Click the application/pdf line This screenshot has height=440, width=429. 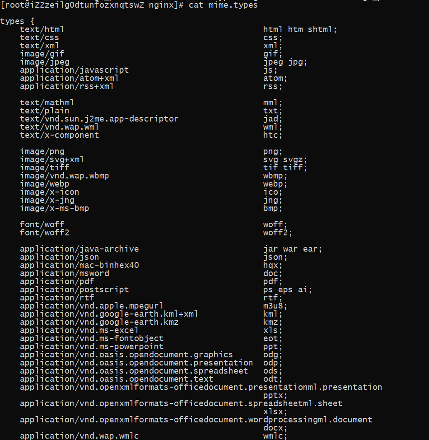click(x=57, y=282)
